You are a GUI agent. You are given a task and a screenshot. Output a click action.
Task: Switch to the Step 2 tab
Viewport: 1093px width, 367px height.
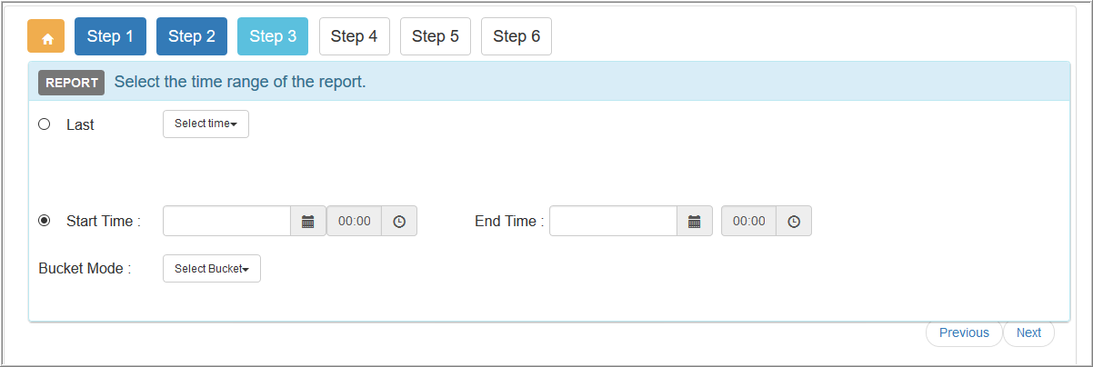point(192,36)
